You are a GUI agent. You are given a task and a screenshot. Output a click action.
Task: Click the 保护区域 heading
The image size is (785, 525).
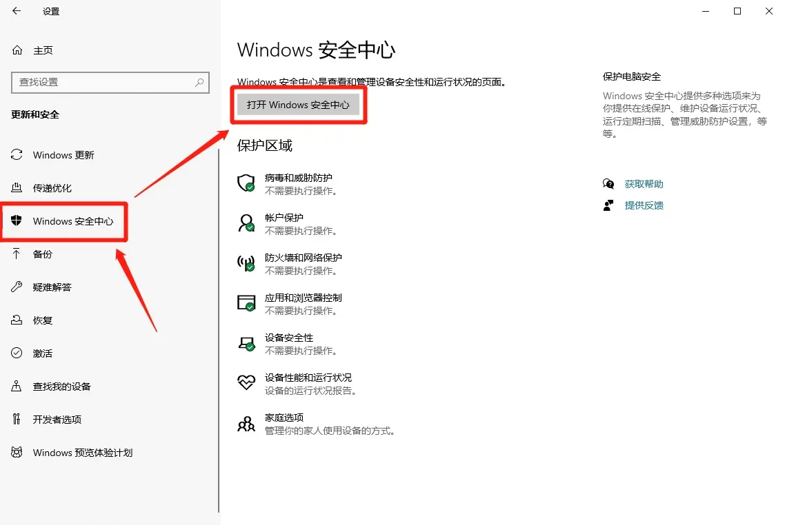tap(265, 145)
